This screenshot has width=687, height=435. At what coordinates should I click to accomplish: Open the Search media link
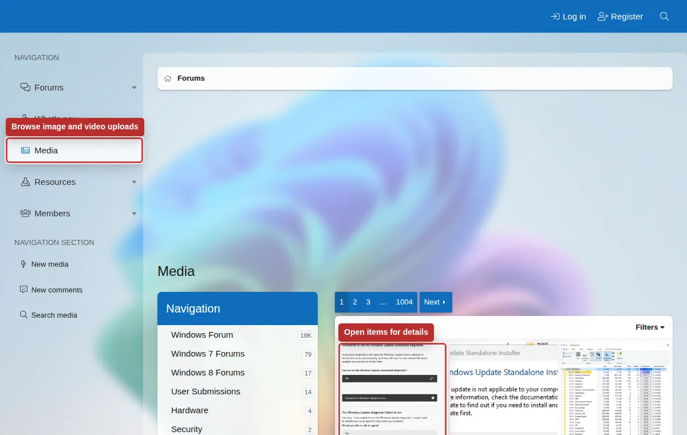tap(54, 315)
